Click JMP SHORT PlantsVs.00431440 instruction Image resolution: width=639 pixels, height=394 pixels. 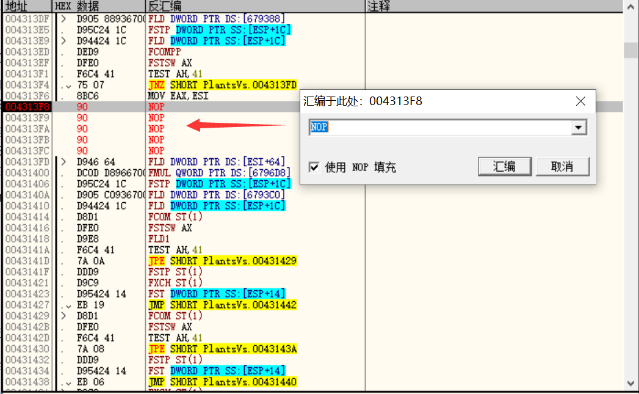pos(223,382)
